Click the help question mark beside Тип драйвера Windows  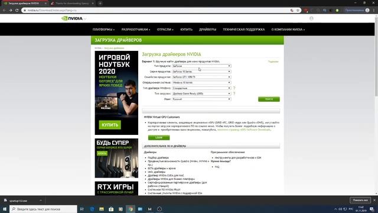click(234, 88)
